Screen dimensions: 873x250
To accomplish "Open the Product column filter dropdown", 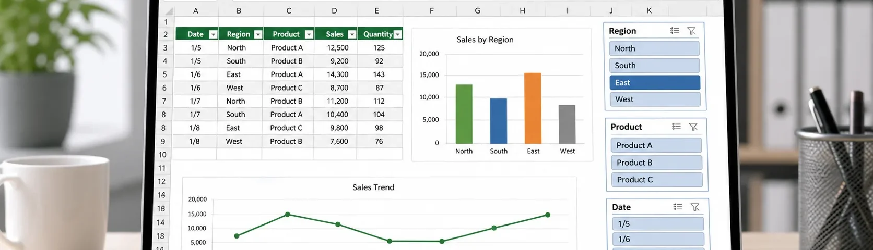I will point(309,34).
